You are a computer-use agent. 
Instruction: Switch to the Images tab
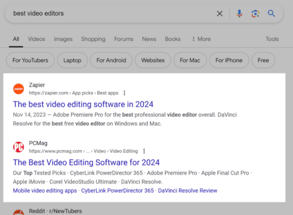63,39
